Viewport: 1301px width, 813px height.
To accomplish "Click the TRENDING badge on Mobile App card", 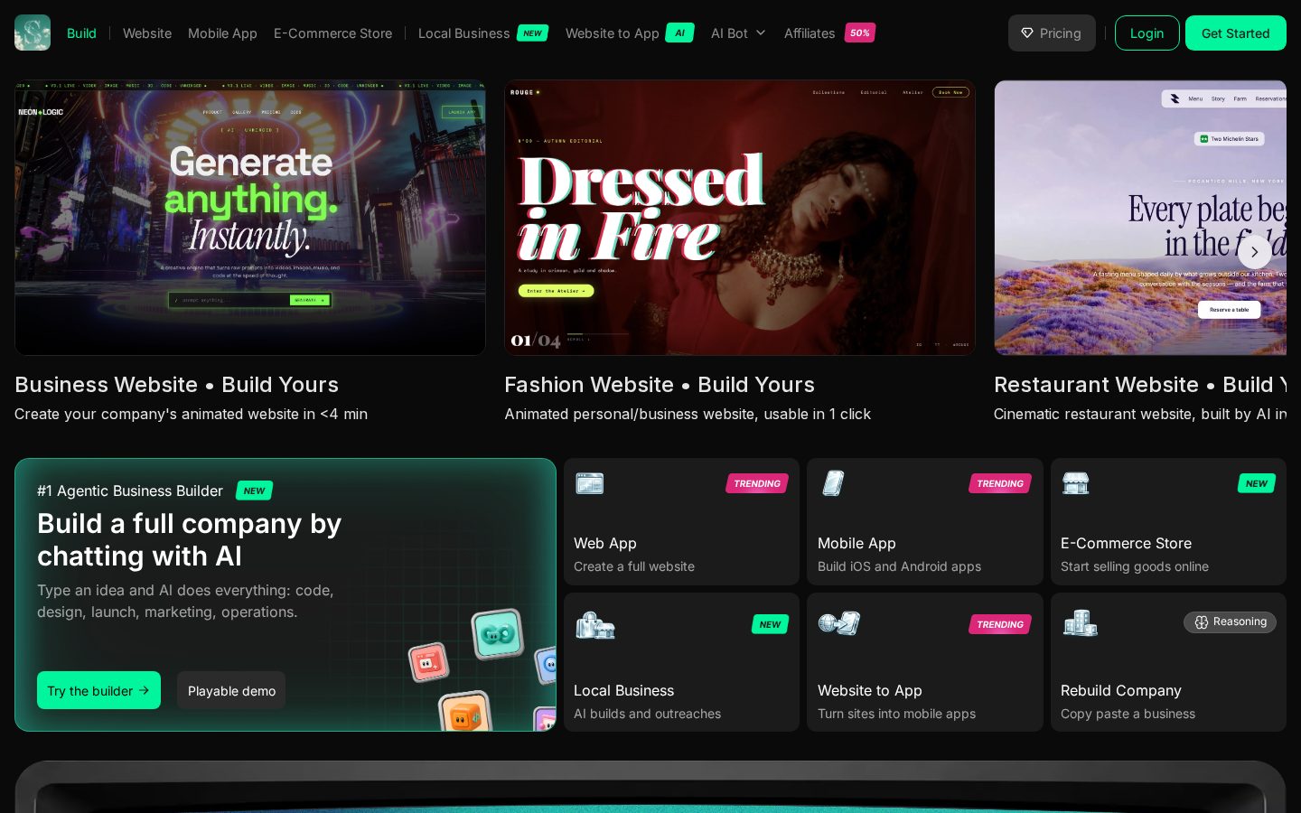I will (1000, 483).
